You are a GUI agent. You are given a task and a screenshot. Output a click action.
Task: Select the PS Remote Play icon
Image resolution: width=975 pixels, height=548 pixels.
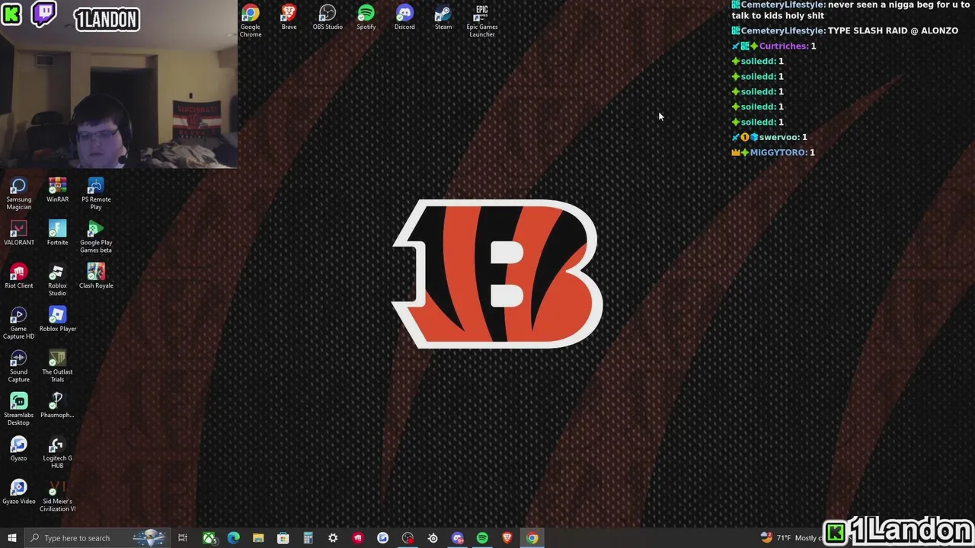tap(96, 194)
